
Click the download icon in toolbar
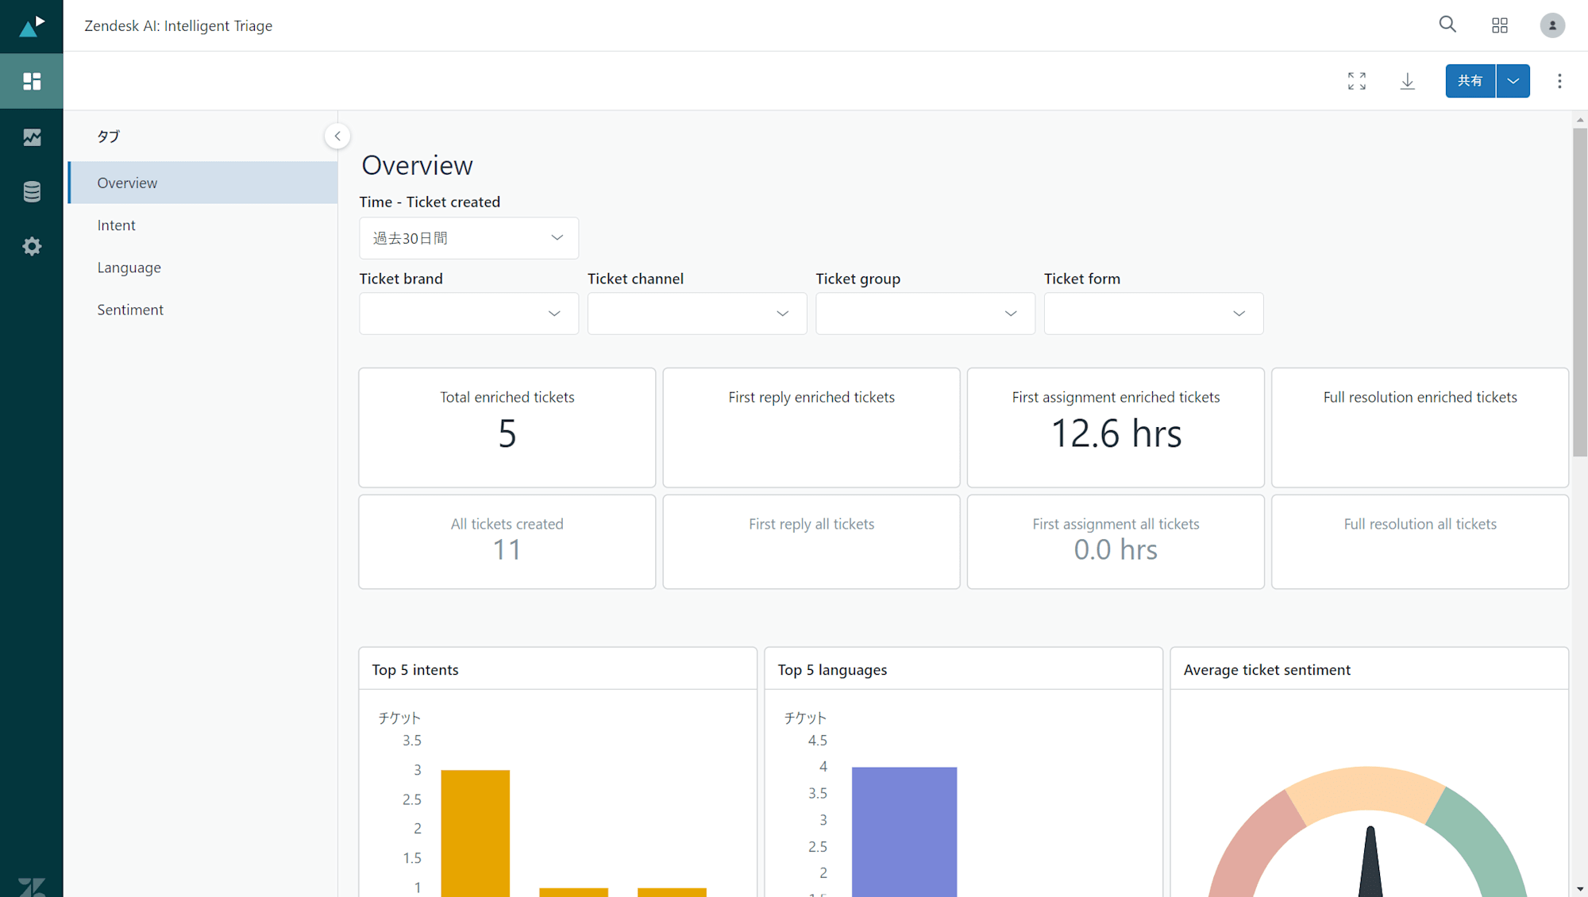click(1408, 81)
